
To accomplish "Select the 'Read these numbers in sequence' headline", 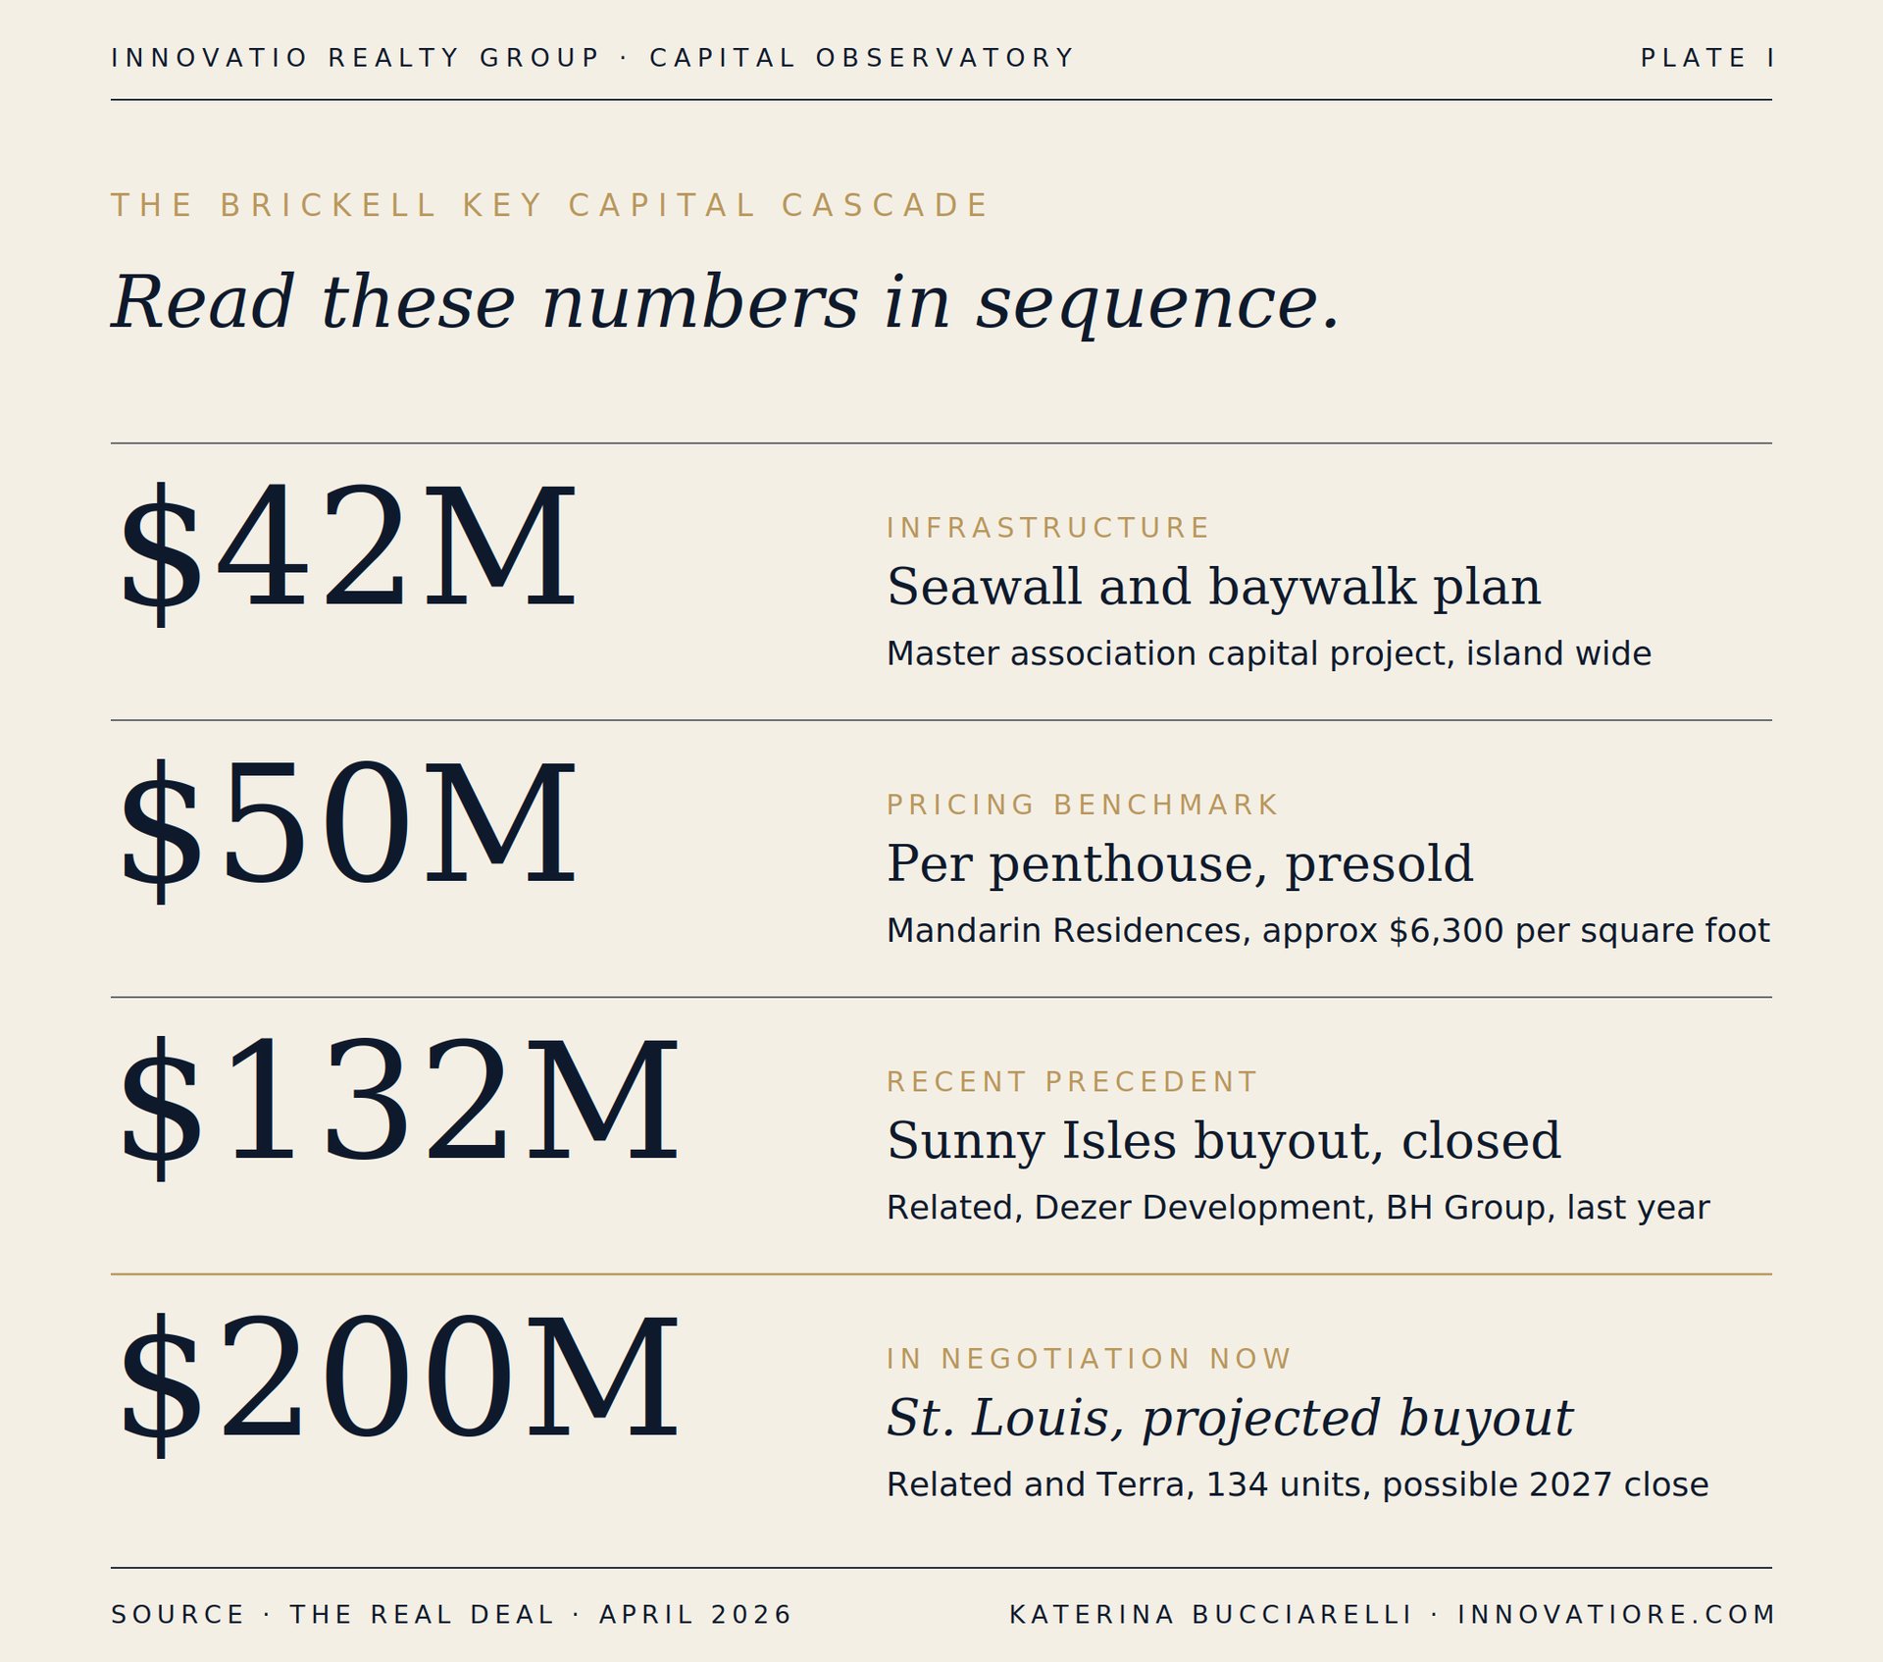I will click(726, 302).
